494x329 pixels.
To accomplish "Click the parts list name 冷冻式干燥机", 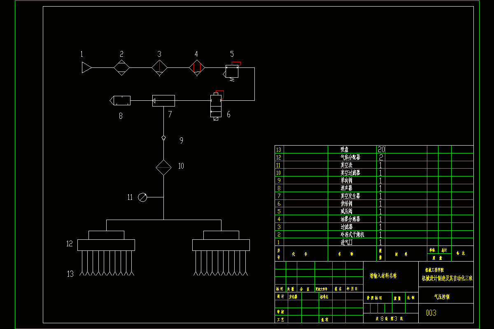I will [352, 234].
